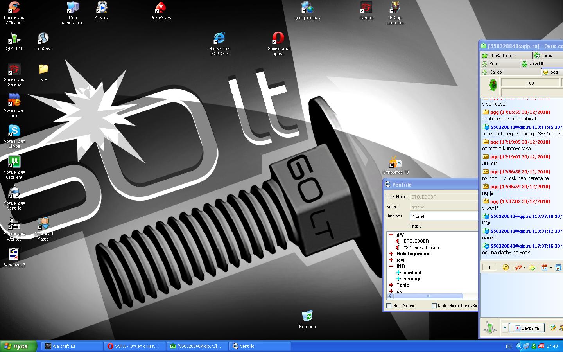Select "S" TheBadTouch user in Ventrilo

click(421, 248)
